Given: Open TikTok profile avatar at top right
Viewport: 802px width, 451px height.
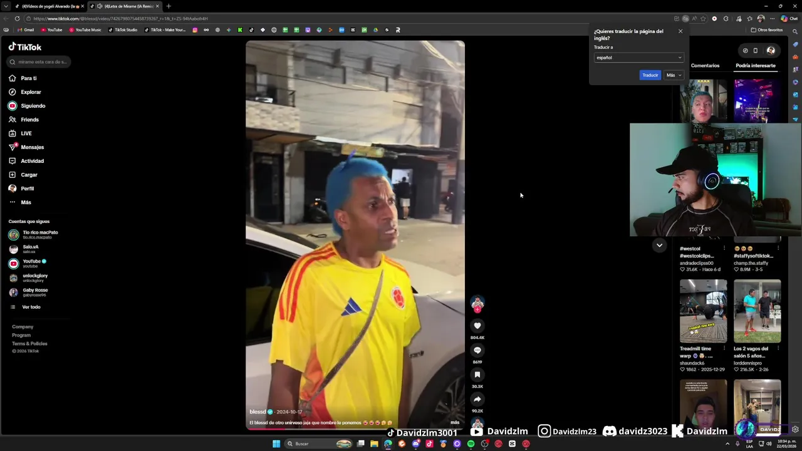Looking at the screenshot, I should [771, 51].
